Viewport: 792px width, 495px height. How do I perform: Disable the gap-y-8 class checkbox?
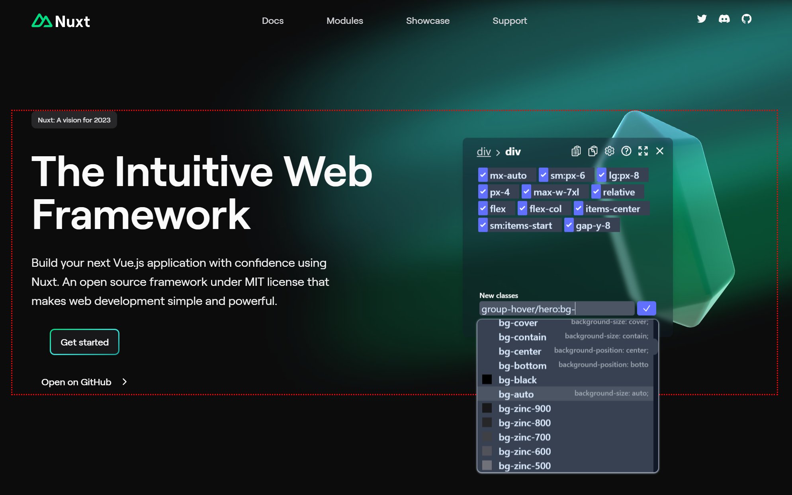point(569,225)
